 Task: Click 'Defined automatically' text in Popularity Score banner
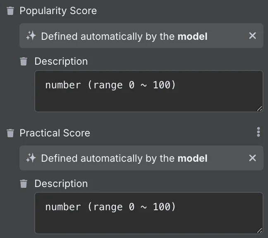click(92, 36)
